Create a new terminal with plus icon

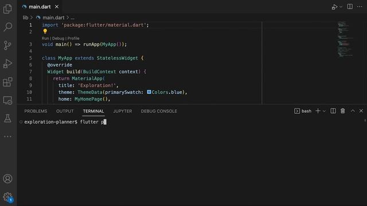[318, 111]
